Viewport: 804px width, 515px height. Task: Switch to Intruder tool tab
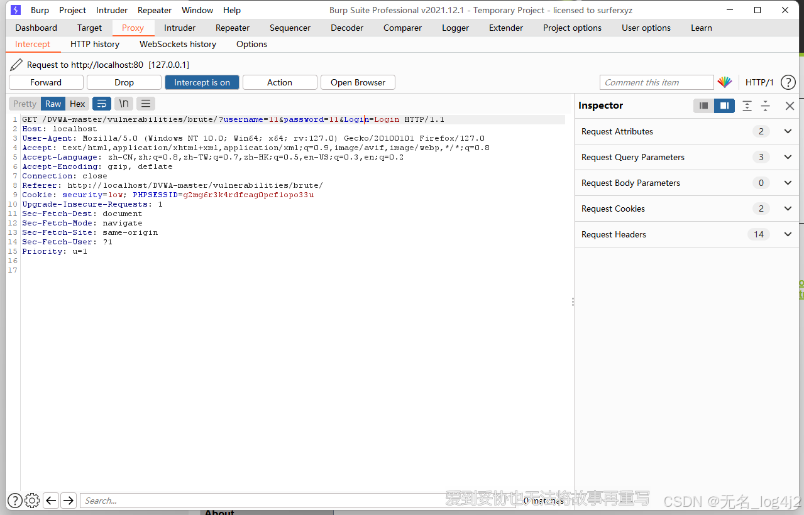click(x=180, y=28)
